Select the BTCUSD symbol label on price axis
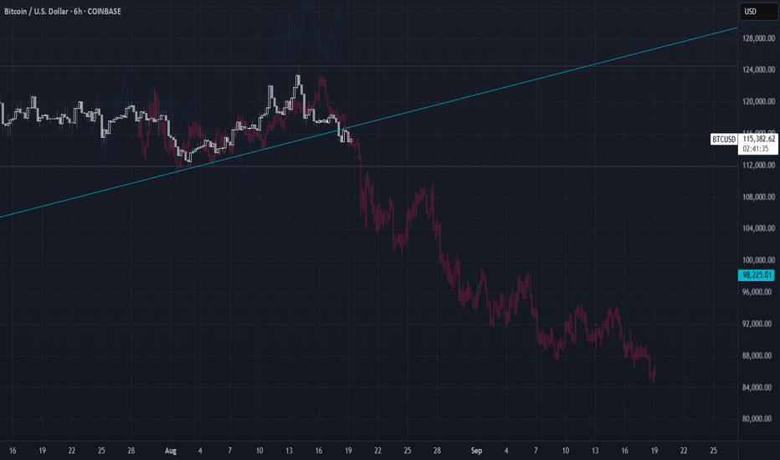Screen dimensions: 780x460 pos(724,139)
